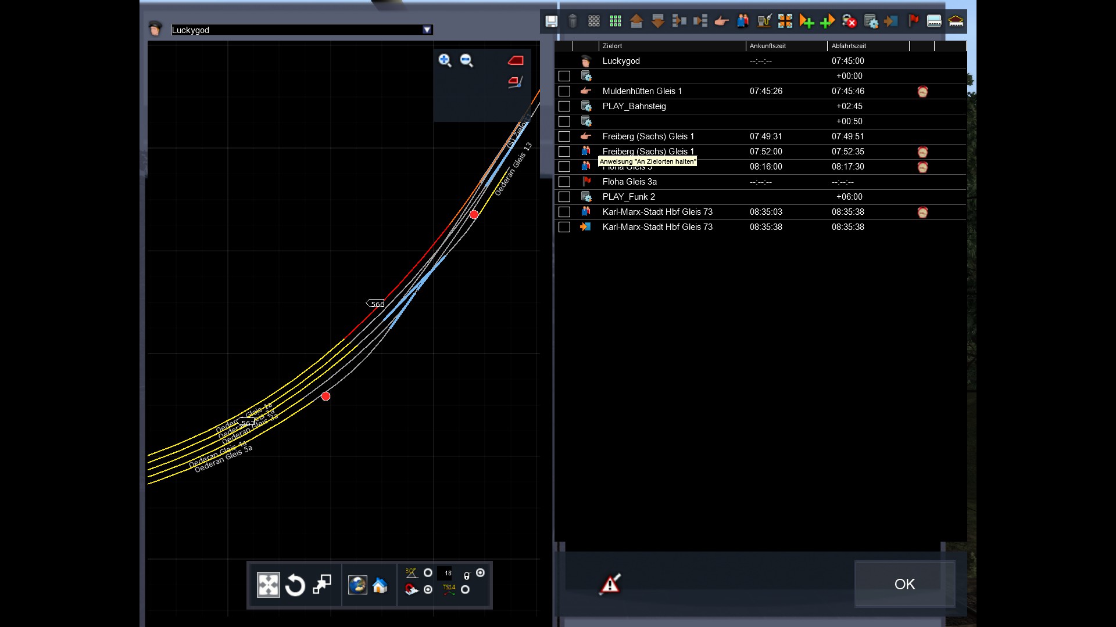Select the Flöha Gleis 3a timetable entry

[629, 182]
